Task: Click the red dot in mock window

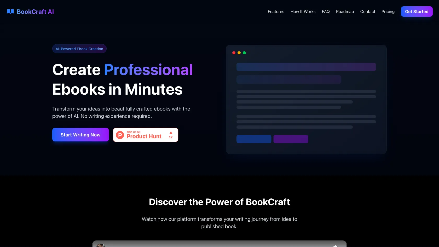Action: [x=234, y=53]
